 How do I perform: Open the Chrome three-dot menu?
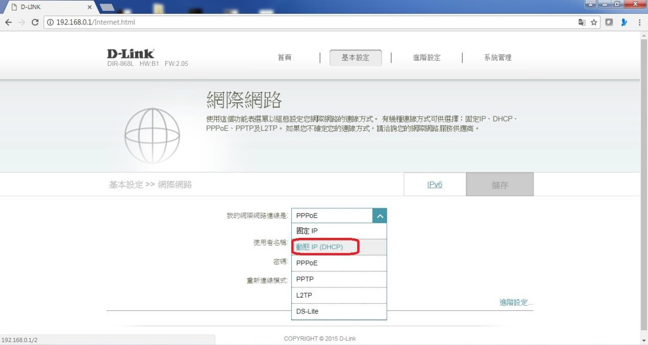click(x=640, y=22)
